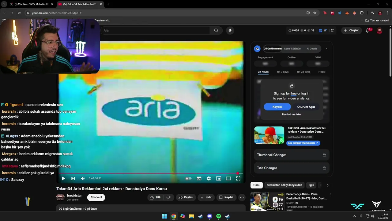Reload the page in Chrome
The image size is (392, 221).
19,13
